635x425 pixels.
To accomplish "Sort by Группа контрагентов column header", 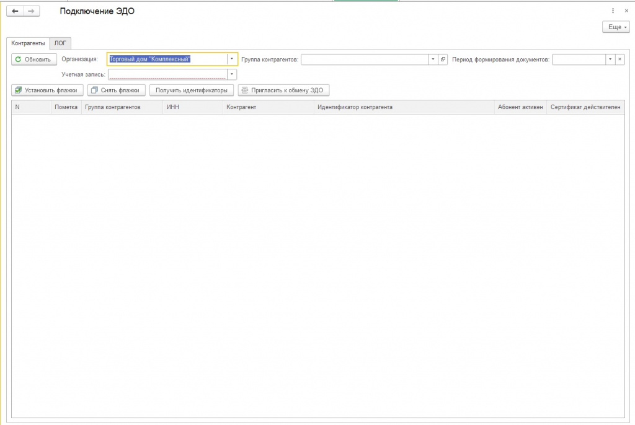I will 122,107.
